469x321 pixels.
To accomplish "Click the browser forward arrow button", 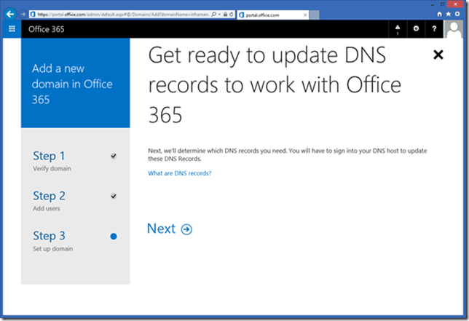I will coord(23,13).
